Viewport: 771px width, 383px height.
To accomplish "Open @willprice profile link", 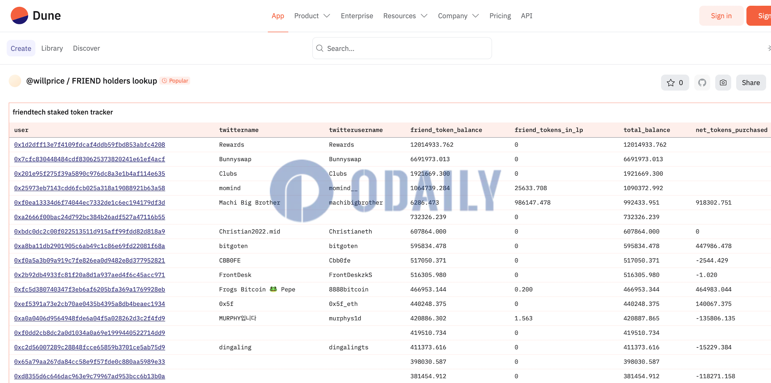I will click(x=45, y=81).
